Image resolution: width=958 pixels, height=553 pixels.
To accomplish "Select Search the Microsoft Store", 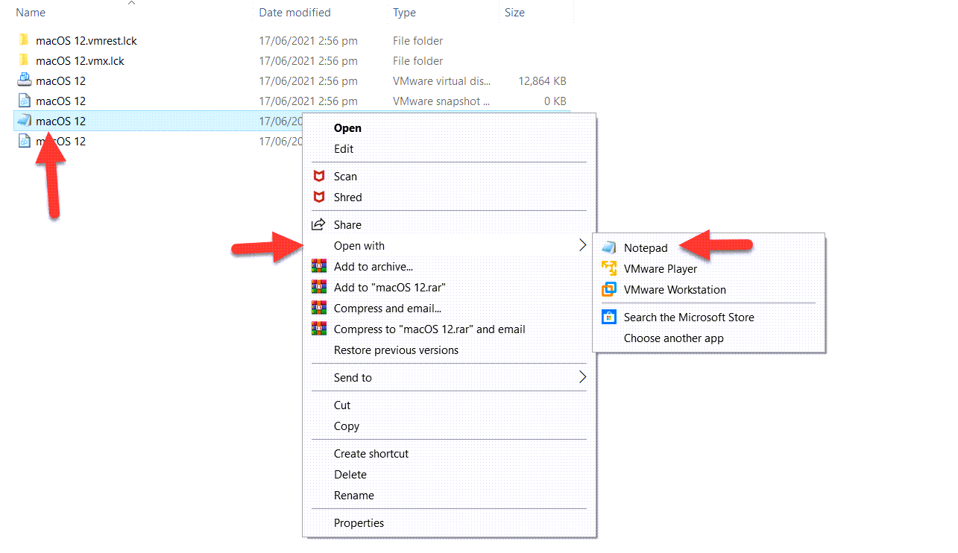I will [690, 317].
